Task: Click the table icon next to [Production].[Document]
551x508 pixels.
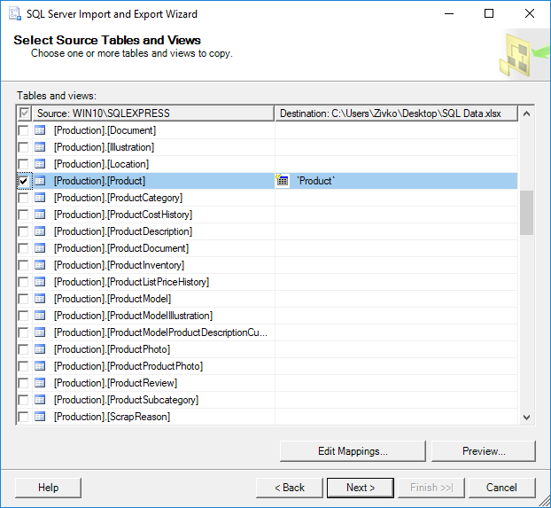Action: [x=40, y=130]
